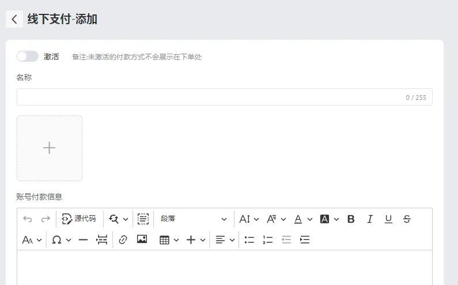Go back using the arrow beside 线下支付-添加
Screen dimensions: 458x285
(x=14, y=19)
